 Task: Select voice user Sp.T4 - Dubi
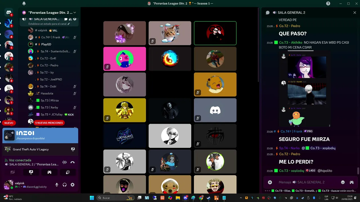coord(52,86)
